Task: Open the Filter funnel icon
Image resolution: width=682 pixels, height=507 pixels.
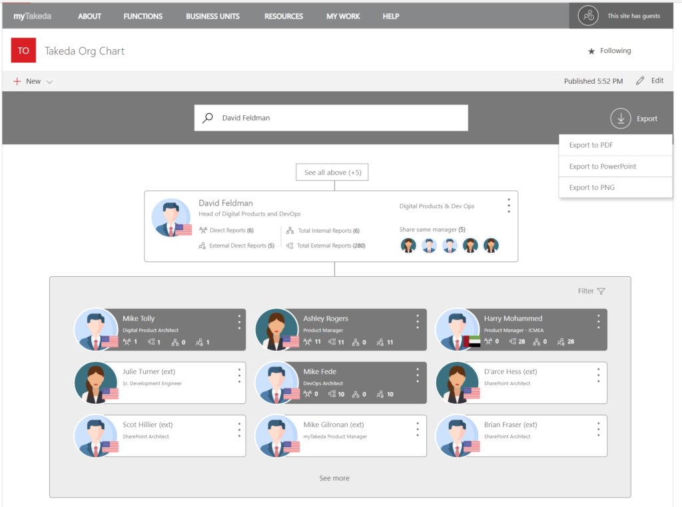Action: pyautogui.click(x=601, y=291)
